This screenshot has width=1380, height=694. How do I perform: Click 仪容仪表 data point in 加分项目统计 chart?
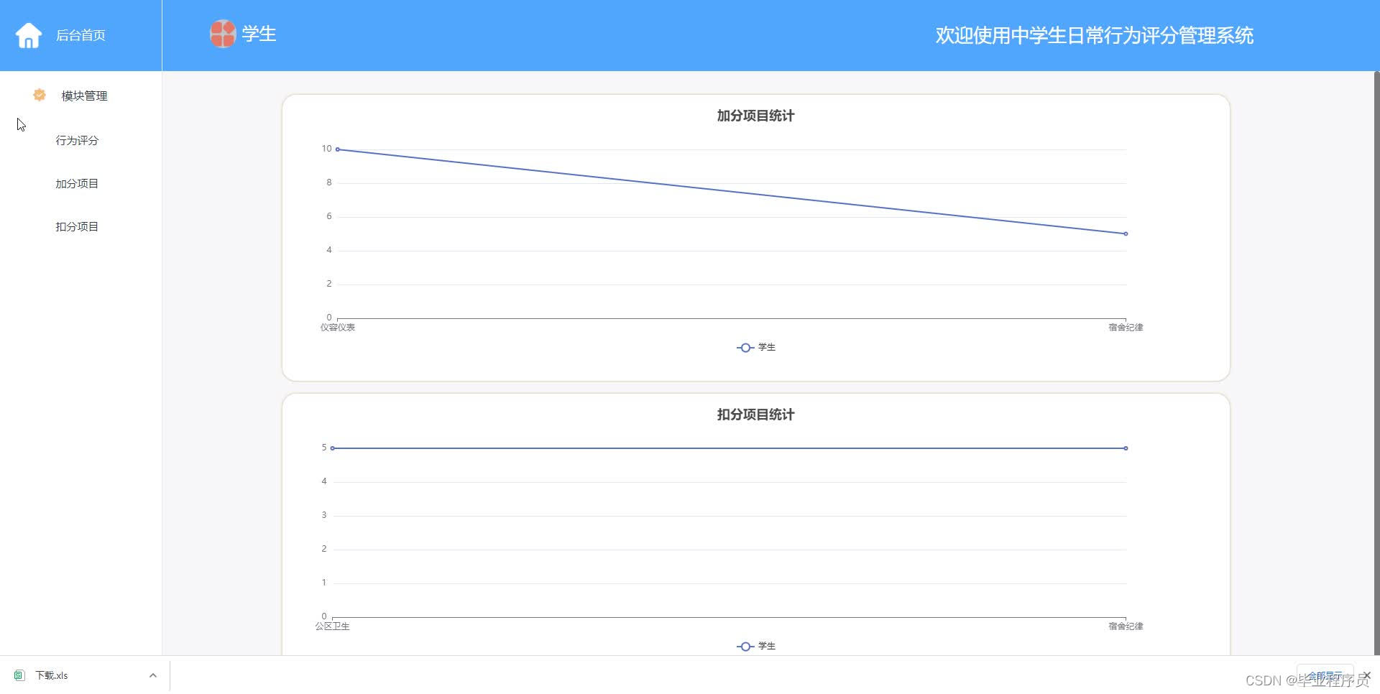[x=338, y=149]
